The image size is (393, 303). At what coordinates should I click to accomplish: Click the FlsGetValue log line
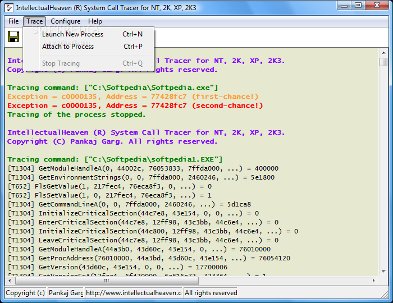point(110,186)
